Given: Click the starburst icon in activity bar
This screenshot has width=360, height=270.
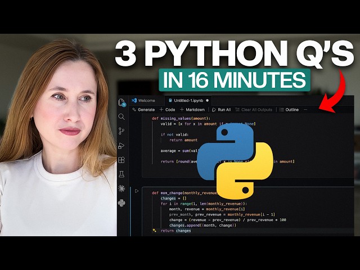Looking at the screenshot, I should [121, 188].
